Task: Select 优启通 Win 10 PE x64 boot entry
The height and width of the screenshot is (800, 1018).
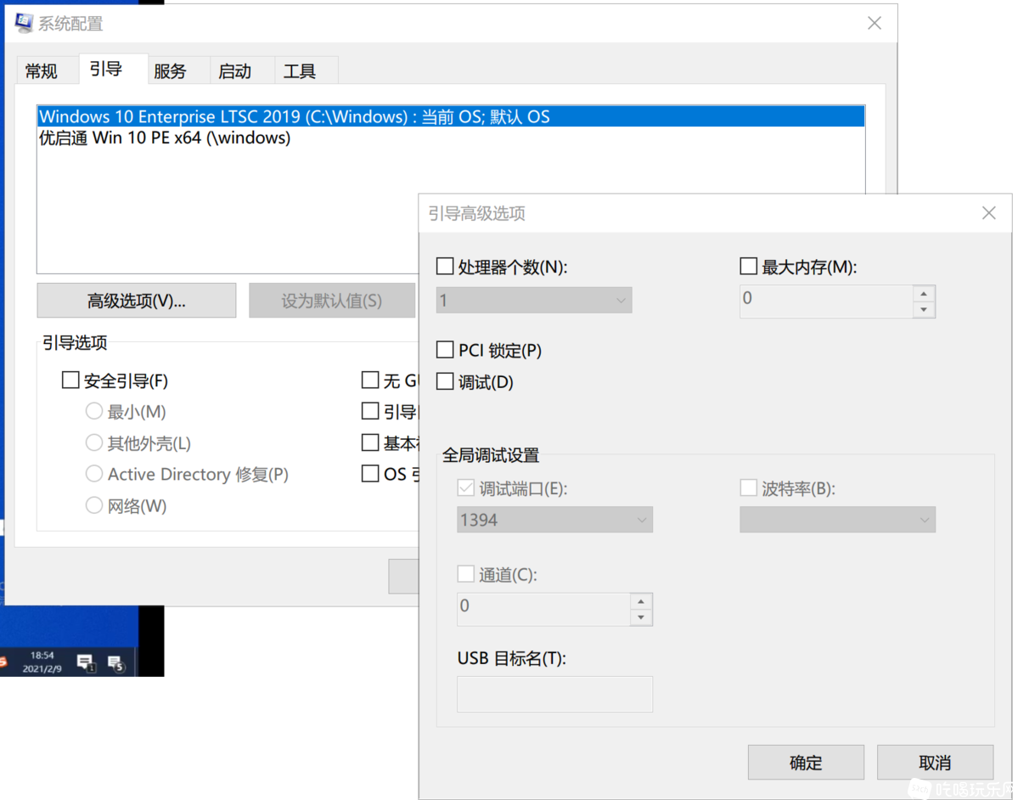Action: pos(451,138)
